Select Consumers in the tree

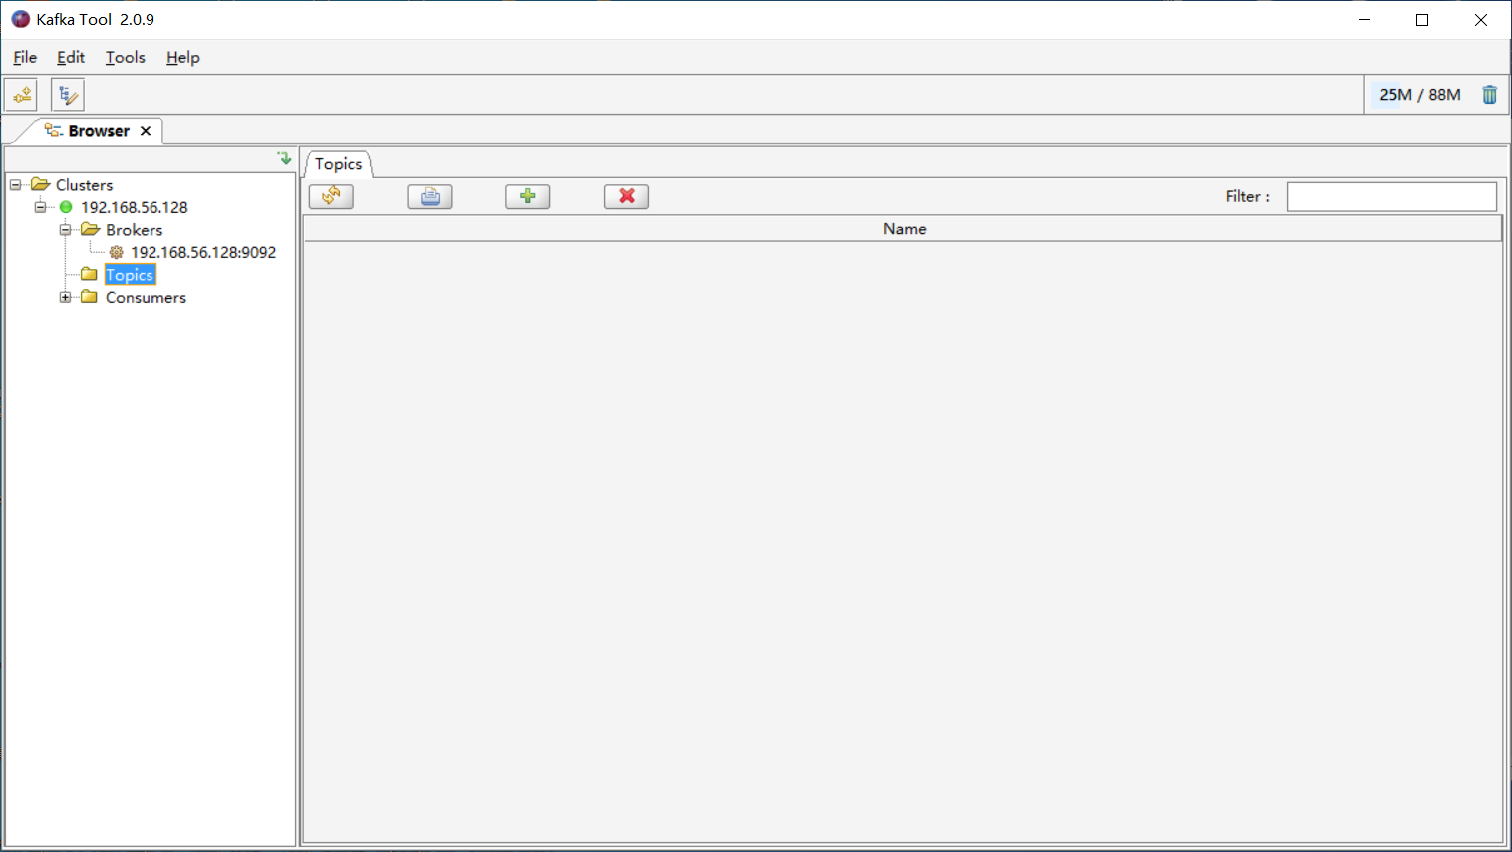[x=146, y=297]
